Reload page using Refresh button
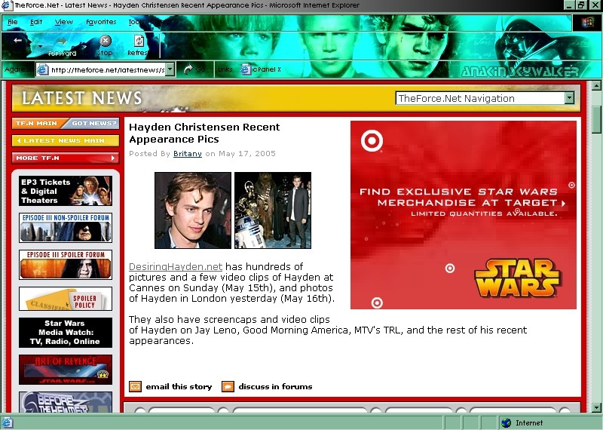Viewport: 603px width, 430px height. (138, 45)
